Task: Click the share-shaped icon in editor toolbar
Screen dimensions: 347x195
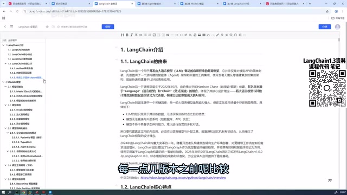Action: (x=227, y=35)
